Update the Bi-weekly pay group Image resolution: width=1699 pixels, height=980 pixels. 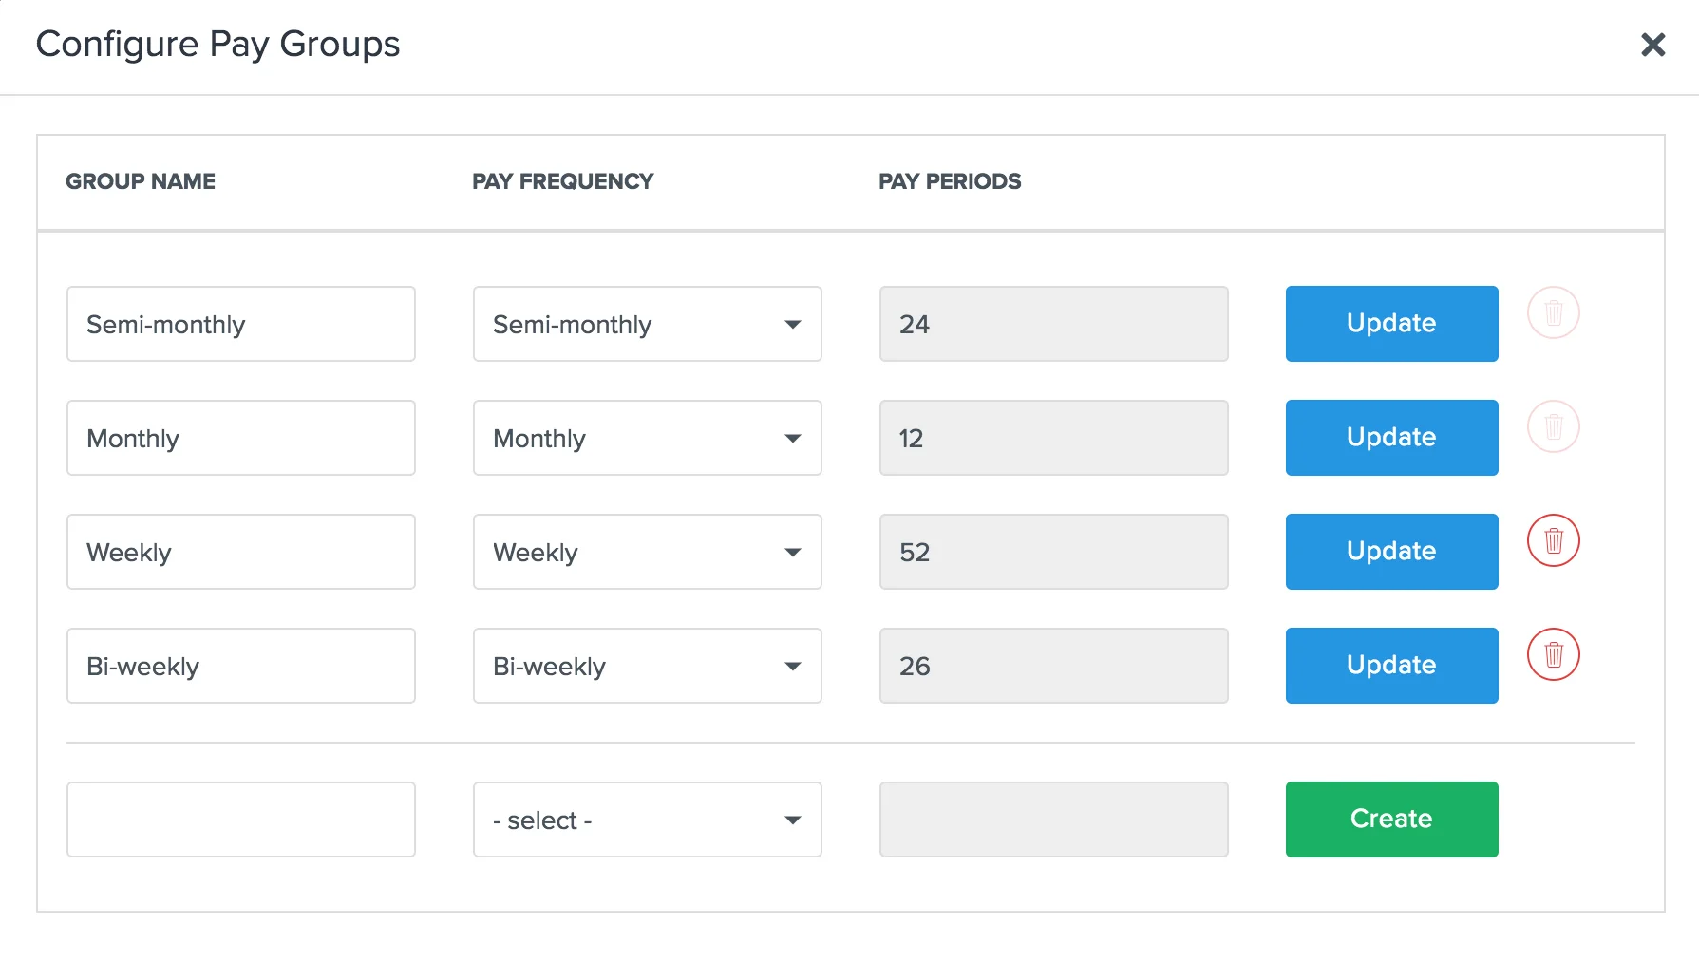[x=1391, y=666]
